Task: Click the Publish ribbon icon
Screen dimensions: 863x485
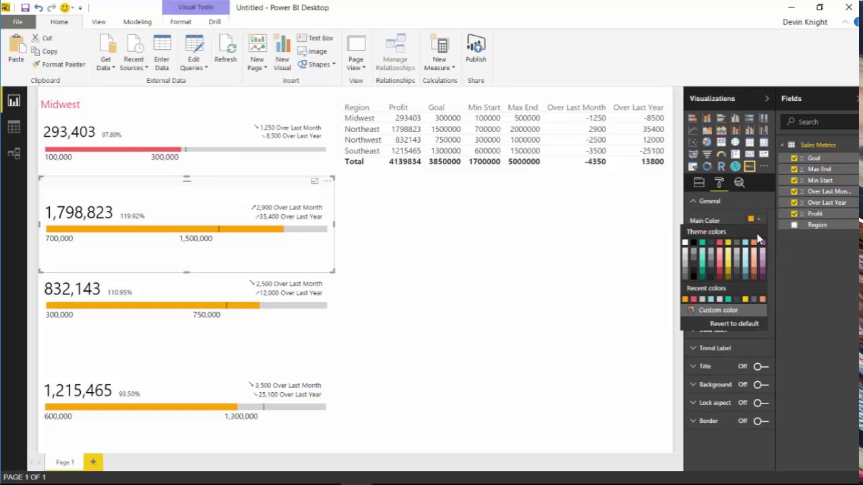Action: point(475,50)
